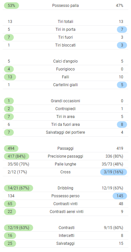
Task: Click the blue 145 Possesso perso badge
Action: pos(120,196)
